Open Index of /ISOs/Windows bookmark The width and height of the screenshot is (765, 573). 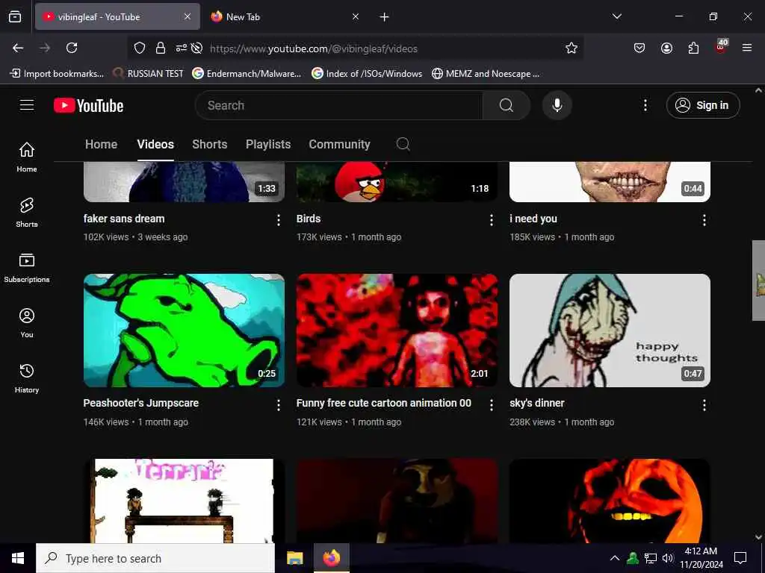click(367, 74)
